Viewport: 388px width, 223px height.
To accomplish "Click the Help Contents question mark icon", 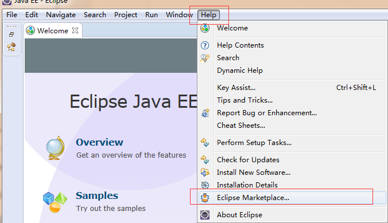I will click(x=205, y=45).
